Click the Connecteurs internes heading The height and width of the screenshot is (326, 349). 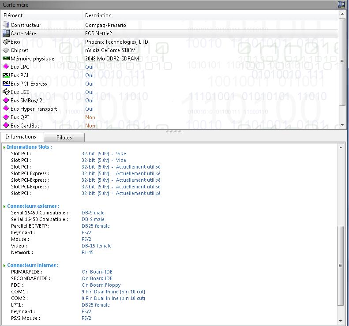(33, 265)
